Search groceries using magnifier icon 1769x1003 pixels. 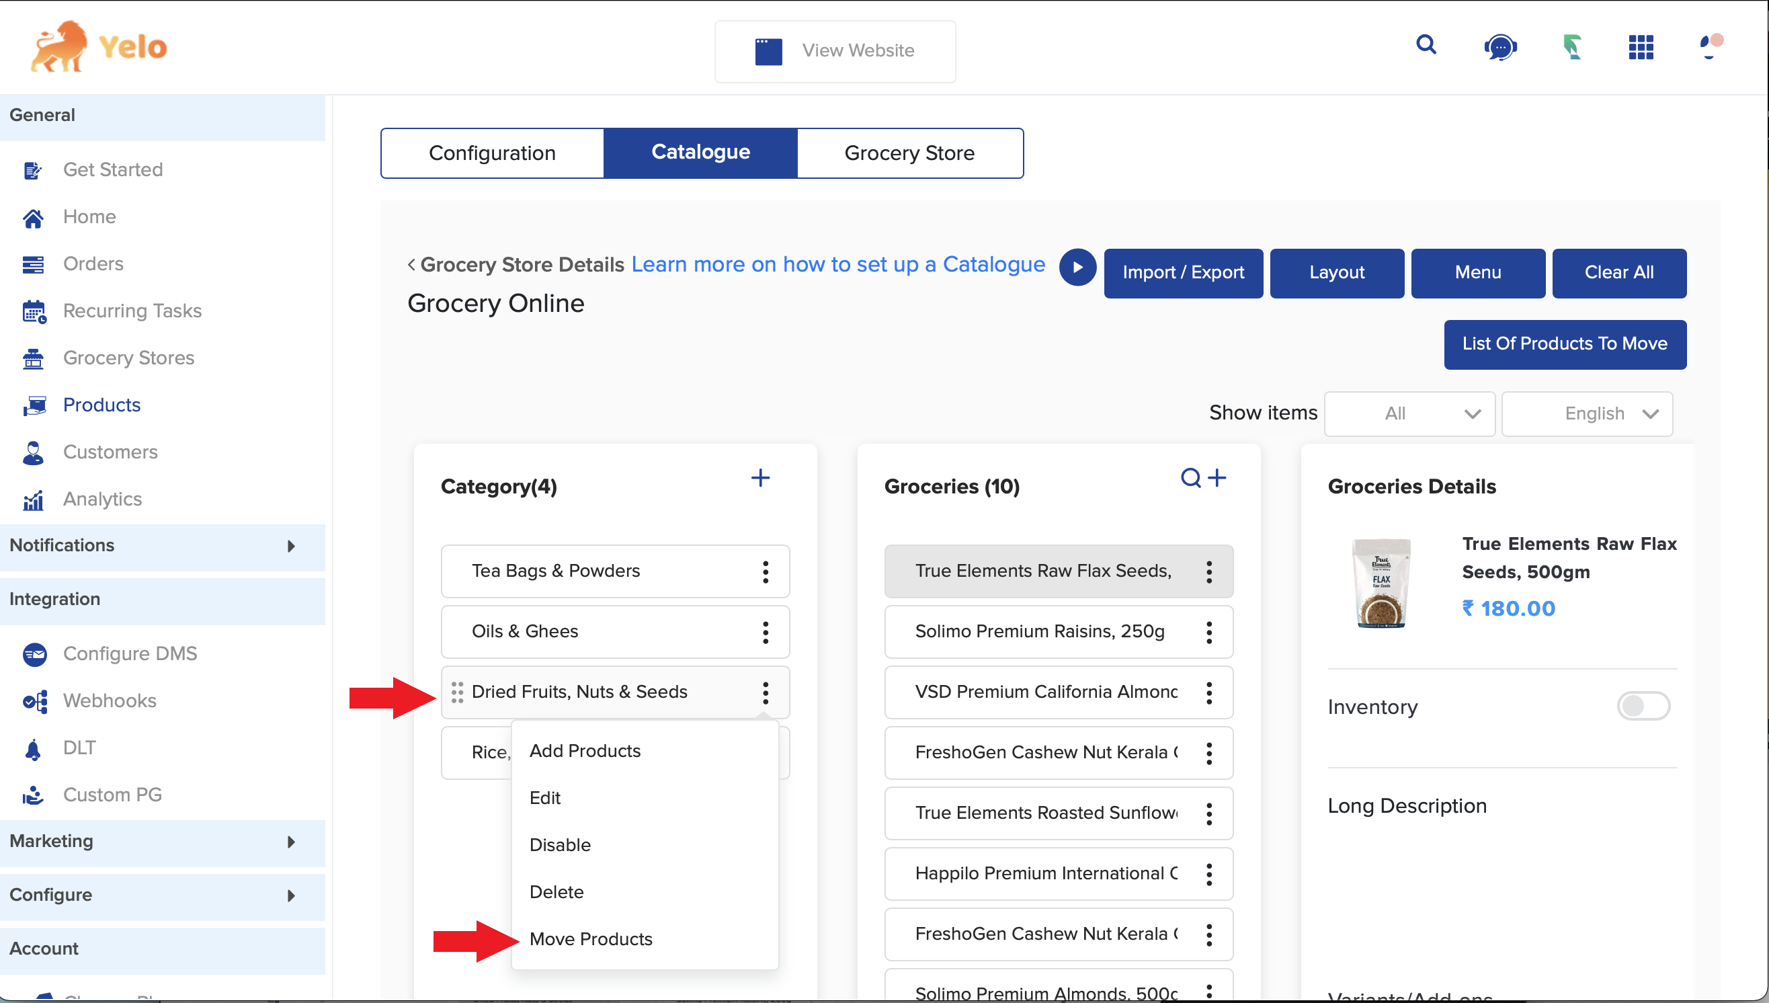(x=1190, y=477)
